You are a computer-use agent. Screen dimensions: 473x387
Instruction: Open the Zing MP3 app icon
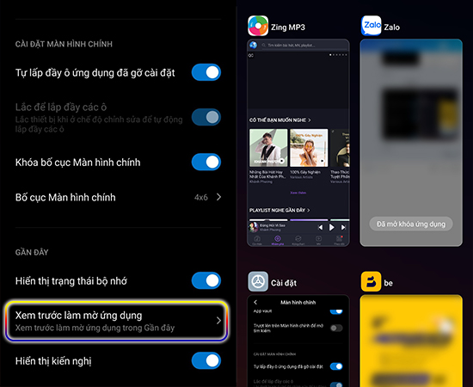258,26
